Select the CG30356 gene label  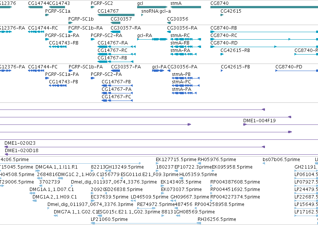point(177,19)
